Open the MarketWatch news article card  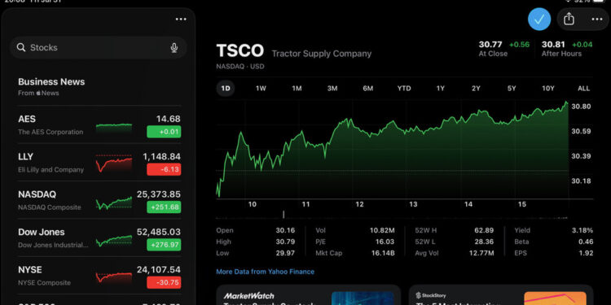click(x=308, y=295)
